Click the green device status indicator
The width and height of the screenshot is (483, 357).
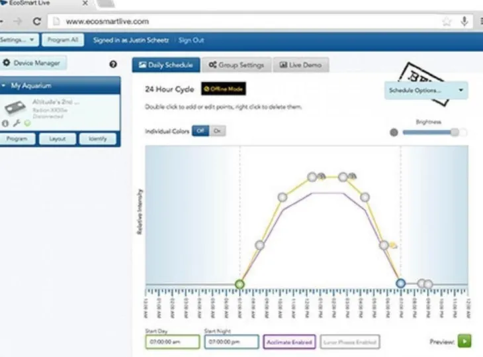pyautogui.click(x=26, y=123)
